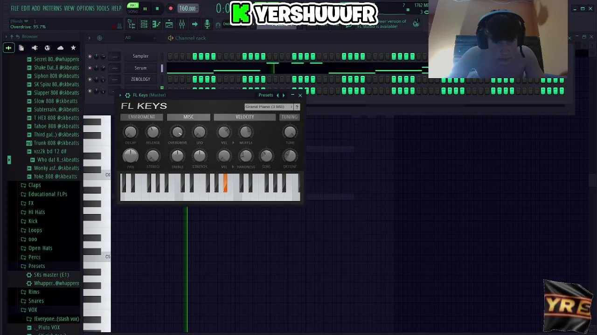Click the OVERDRIVE knob in FL Keys
597x335 pixels.
tap(177, 132)
